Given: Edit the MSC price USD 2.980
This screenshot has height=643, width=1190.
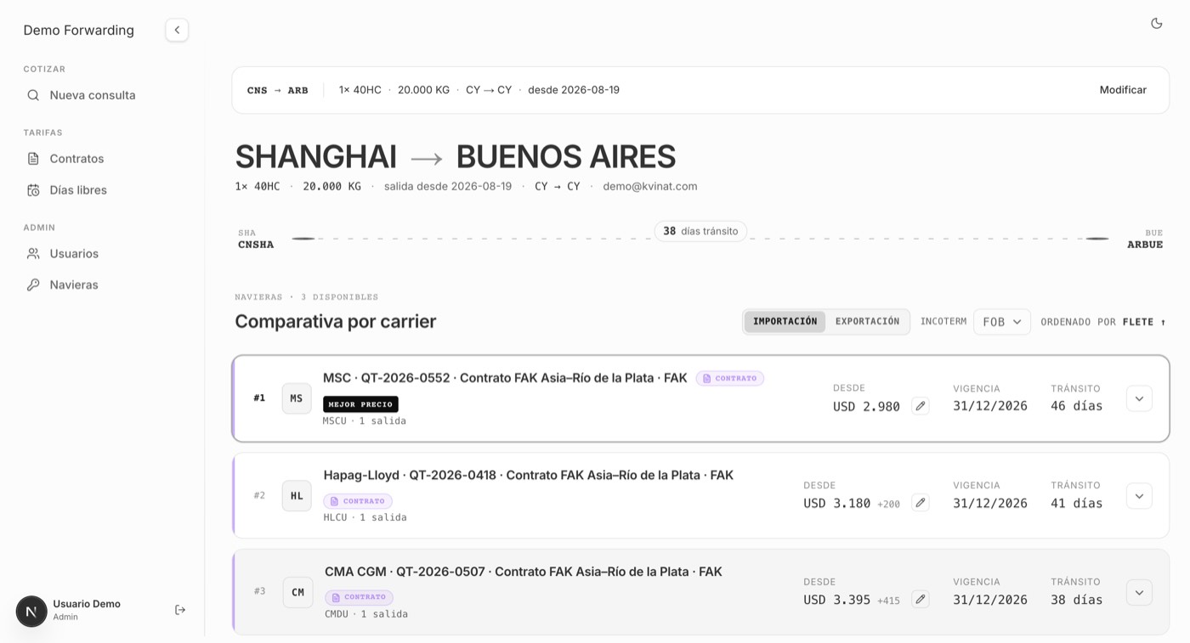Looking at the screenshot, I should 920,406.
